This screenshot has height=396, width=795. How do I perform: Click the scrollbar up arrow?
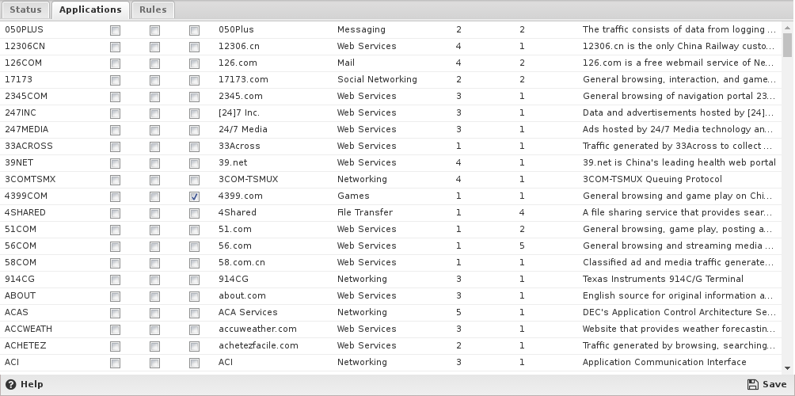[787, 25]
